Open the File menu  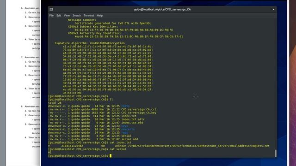coord(51,16)
